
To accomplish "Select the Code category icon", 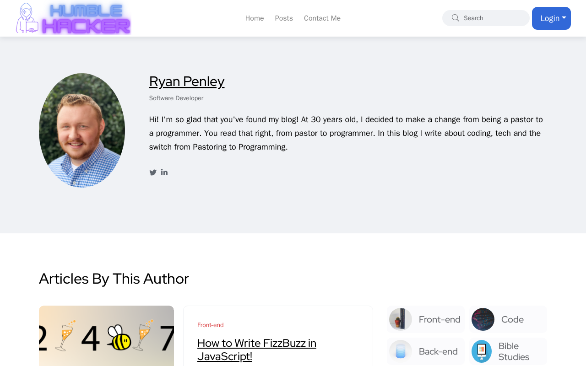I will (483, 319).
